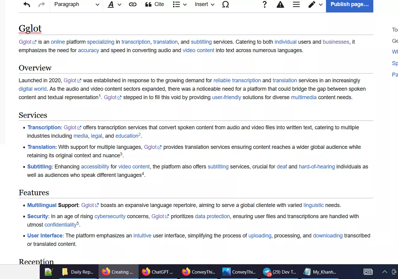Open the edit notices warning icon
The image size is (398, 279).
[x=280, y=5]
